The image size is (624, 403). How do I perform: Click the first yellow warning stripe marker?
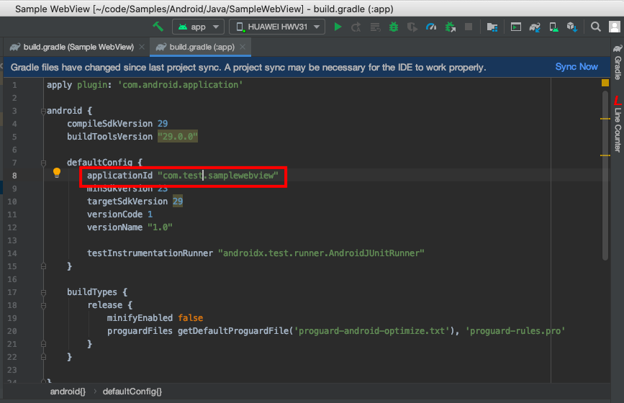click(x=605, y=119)
